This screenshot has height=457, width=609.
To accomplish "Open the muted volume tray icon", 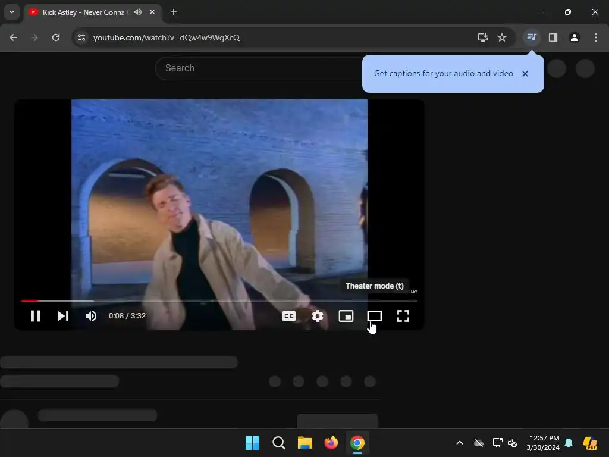I will click(x=513, y=443).
